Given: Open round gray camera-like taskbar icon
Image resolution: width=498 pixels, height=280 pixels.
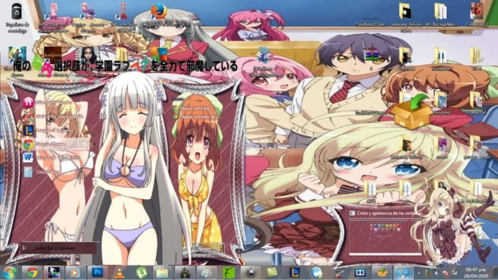Looking at the screenshot, I should point(251,273).
